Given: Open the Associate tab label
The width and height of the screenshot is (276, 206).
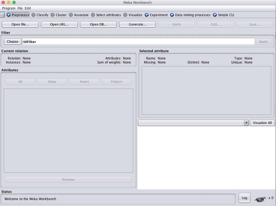Looking at the screenshot, I should point(81,15).
